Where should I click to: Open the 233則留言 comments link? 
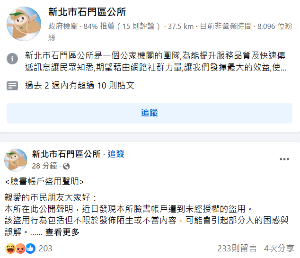[237, 249]
